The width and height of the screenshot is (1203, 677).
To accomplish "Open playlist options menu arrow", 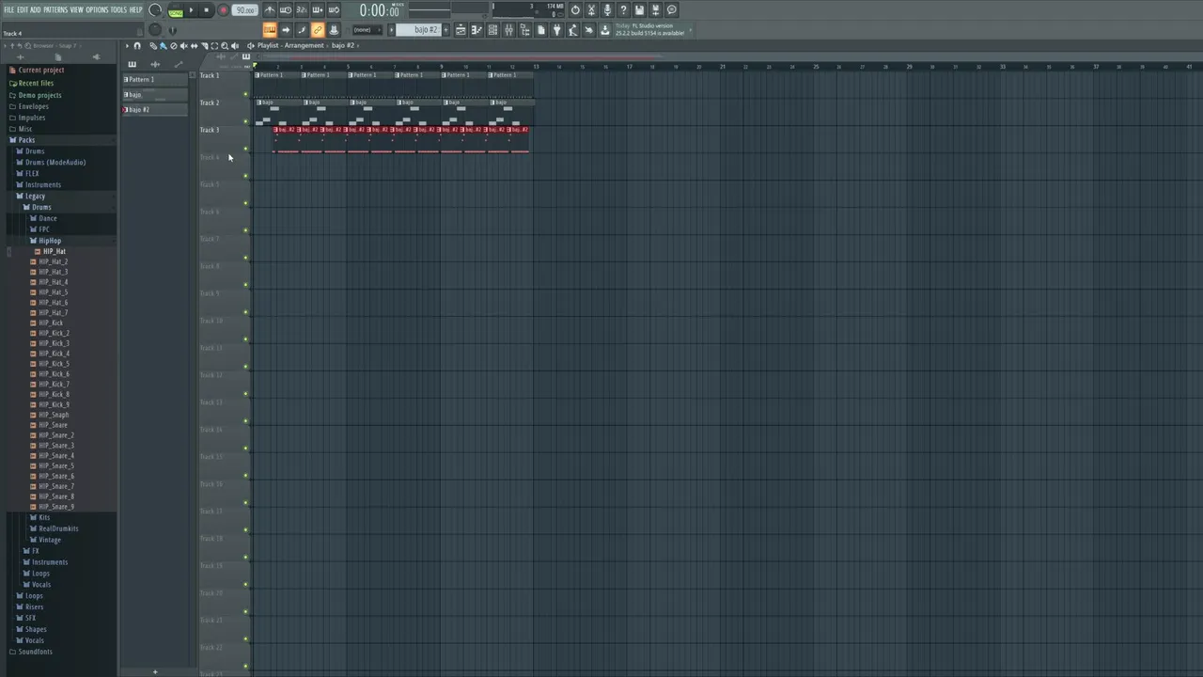I will coord(128,45).
